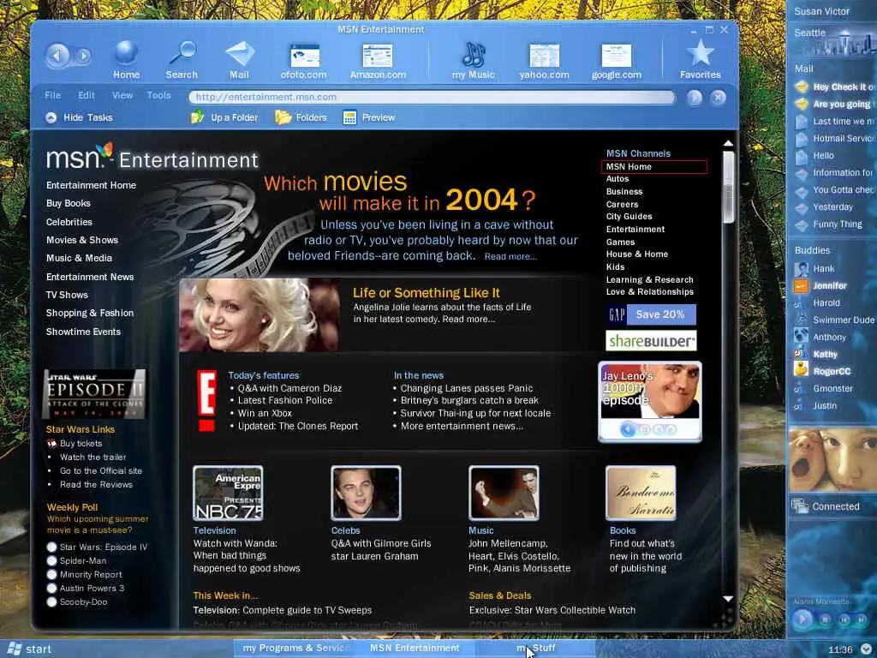
Task: Click the address bar URL field
Action: [432, 97]
